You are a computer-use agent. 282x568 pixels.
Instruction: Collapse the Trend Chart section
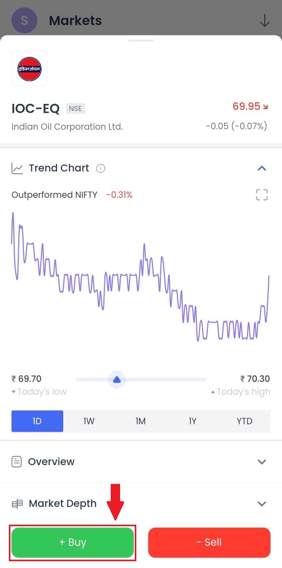tap(262, 169)
